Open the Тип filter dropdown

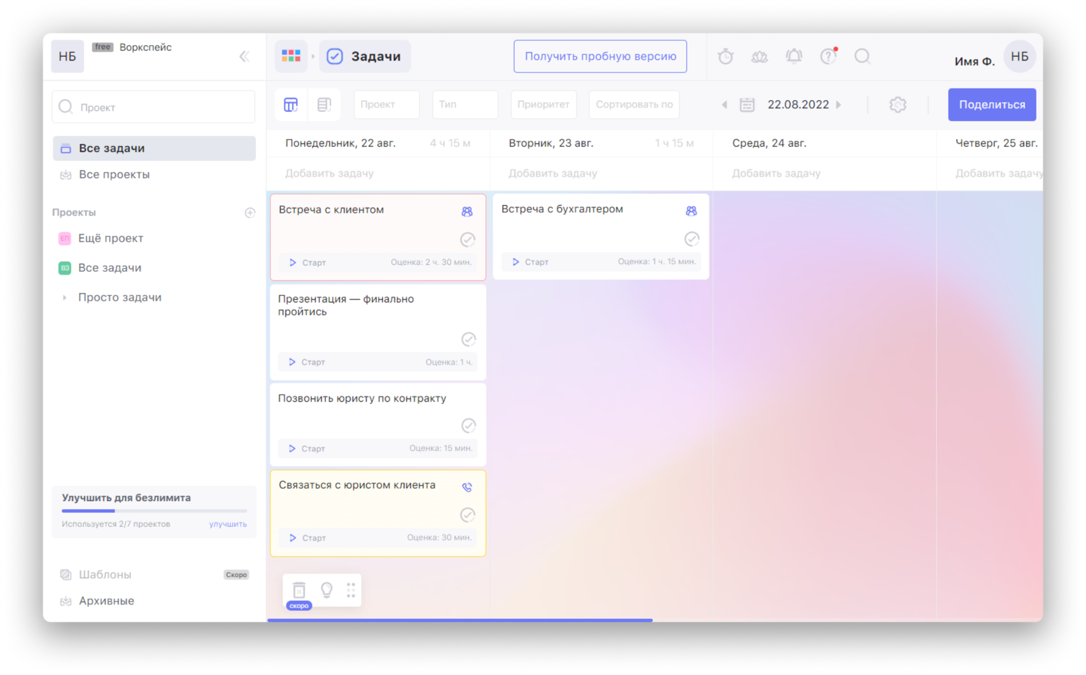tap(465, 105)
